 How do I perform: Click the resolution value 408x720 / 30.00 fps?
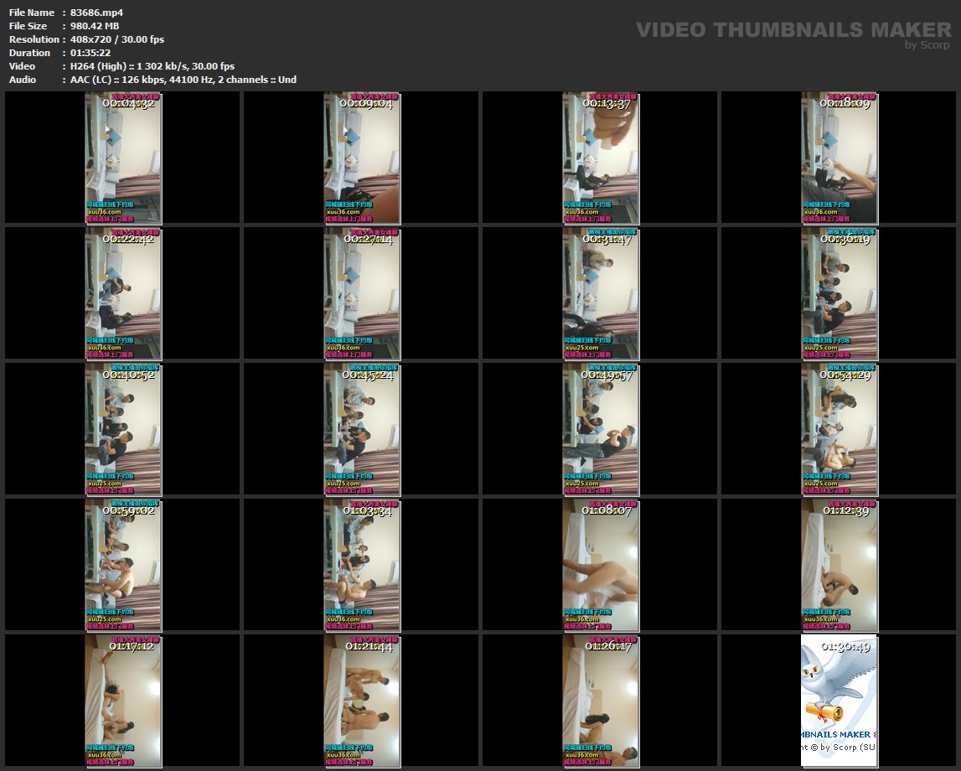click(x=117, y=39)
